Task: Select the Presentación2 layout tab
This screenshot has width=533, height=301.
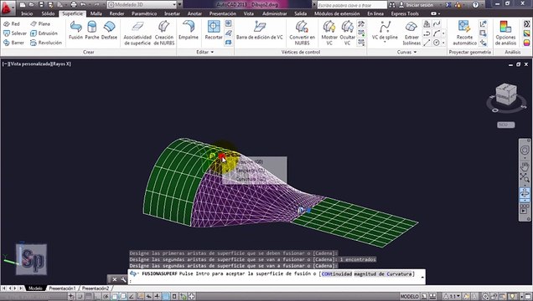Action: point(96,288)
